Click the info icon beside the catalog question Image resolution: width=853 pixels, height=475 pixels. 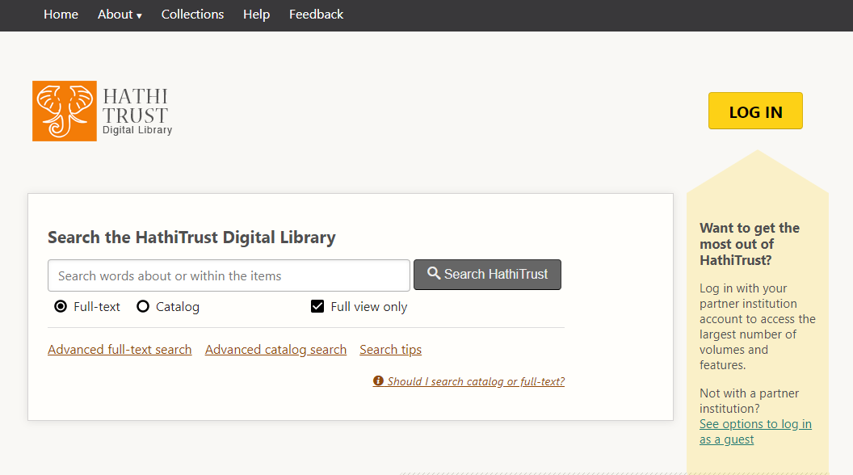pyautogui.click(x=378, y=380)
